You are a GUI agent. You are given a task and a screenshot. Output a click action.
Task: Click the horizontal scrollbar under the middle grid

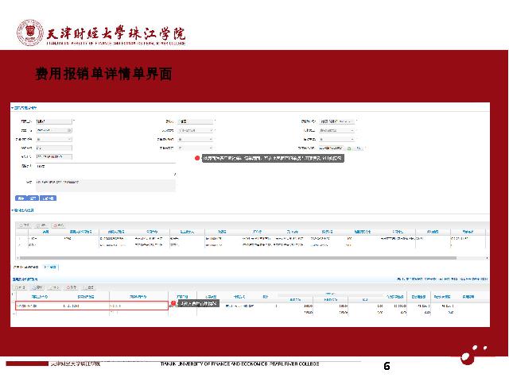239,259
